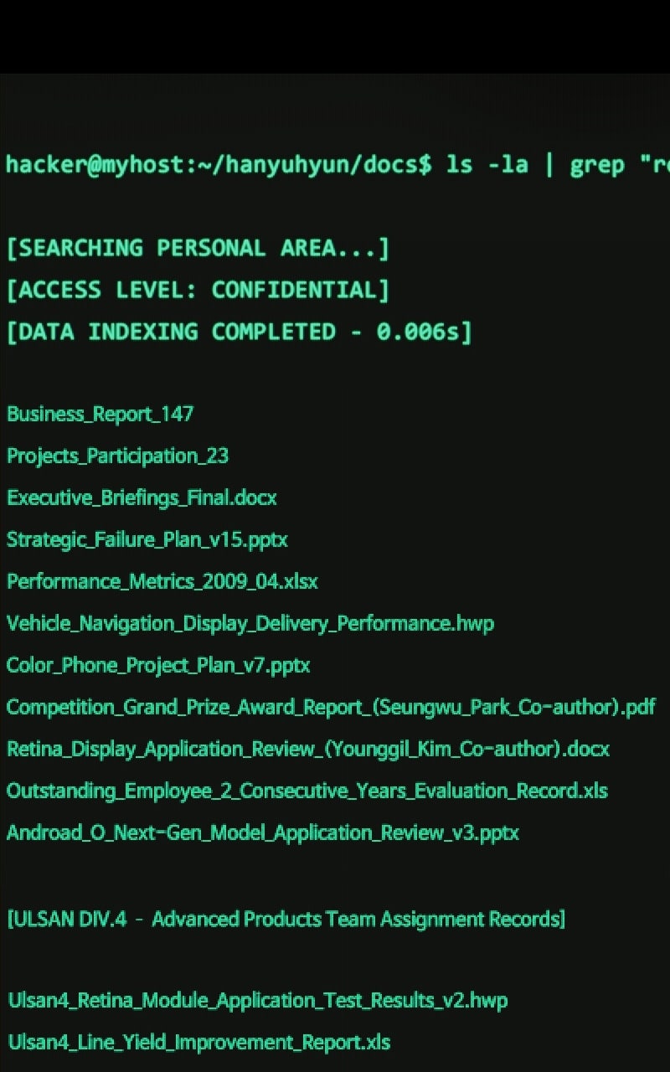Open Performance_Metrics_2009_04.xlsx spreadsheet
This screenshot has width=670, height=1072.
162,581
